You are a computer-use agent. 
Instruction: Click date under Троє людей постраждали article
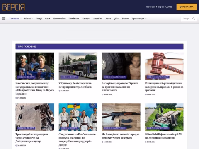pos(21,145)
